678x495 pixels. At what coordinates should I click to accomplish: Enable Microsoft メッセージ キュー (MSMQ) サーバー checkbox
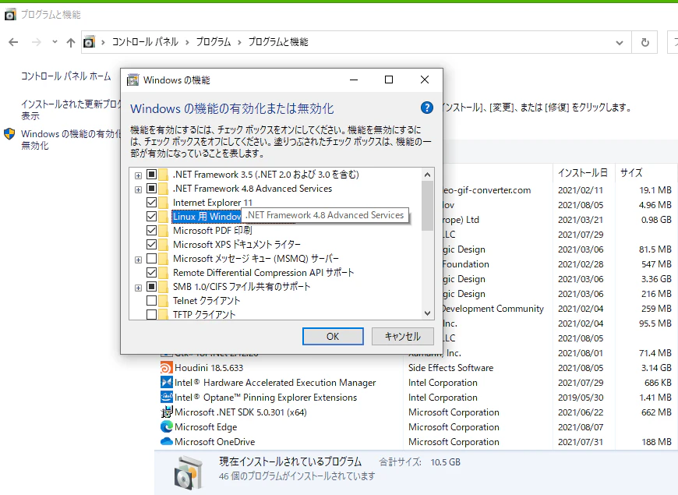pos(151,258)
